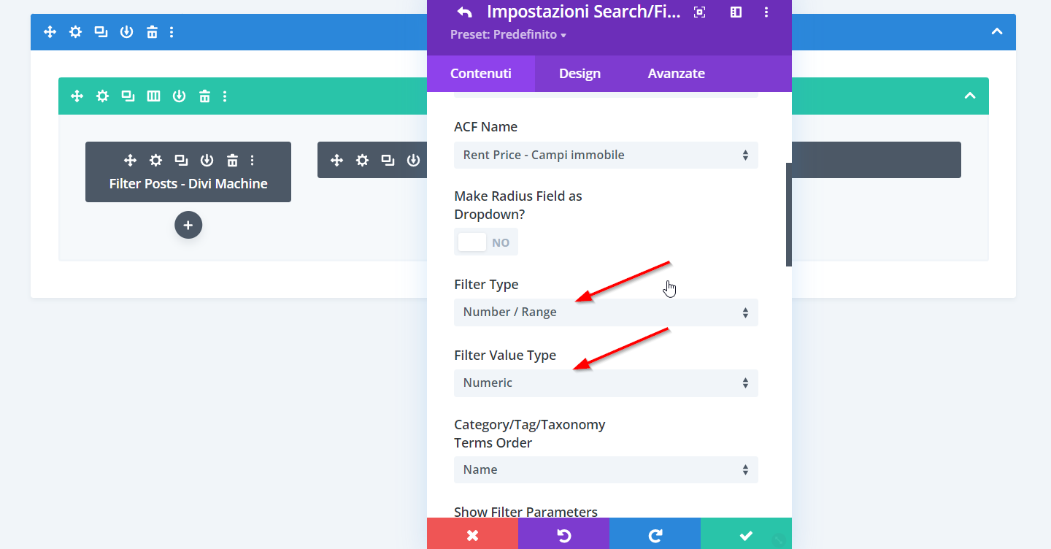Switch to the Design tab
The height and width of the screenshot is (549, 1051).
pos(580,74)
